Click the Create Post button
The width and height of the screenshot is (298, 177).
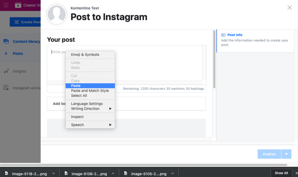(25, 22)
